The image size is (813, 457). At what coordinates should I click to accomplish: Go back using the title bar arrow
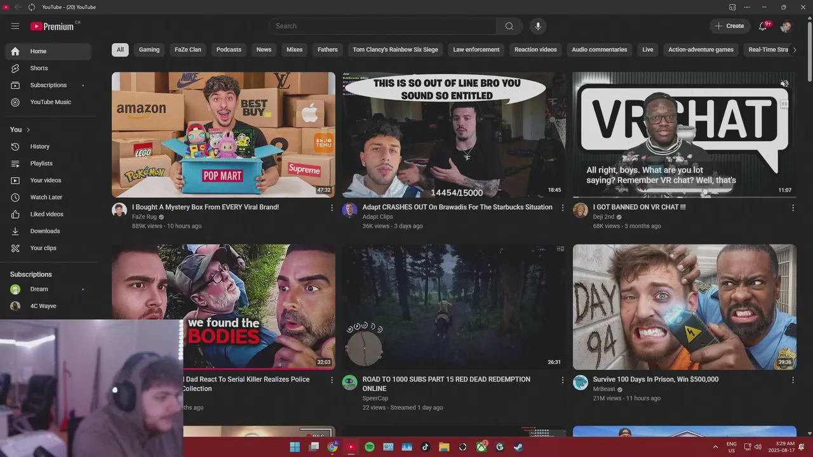18,7
